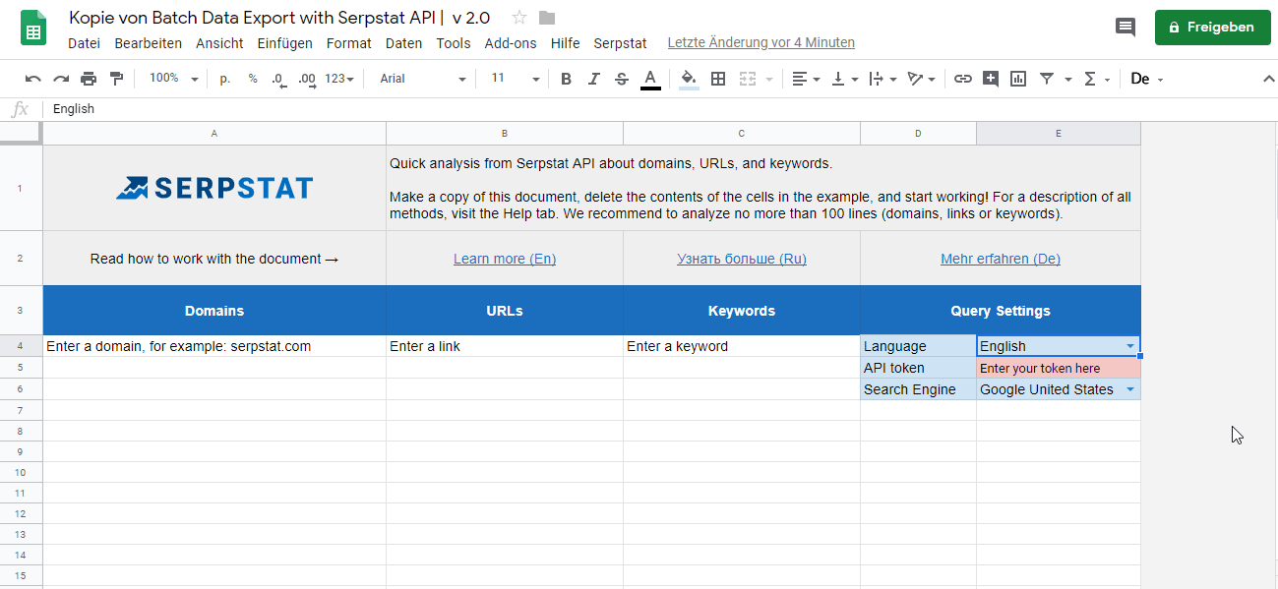The width and height of the screenshot is (1278, 589).
Task: Open the Einfügen menu
Action: tap(285, 43)
